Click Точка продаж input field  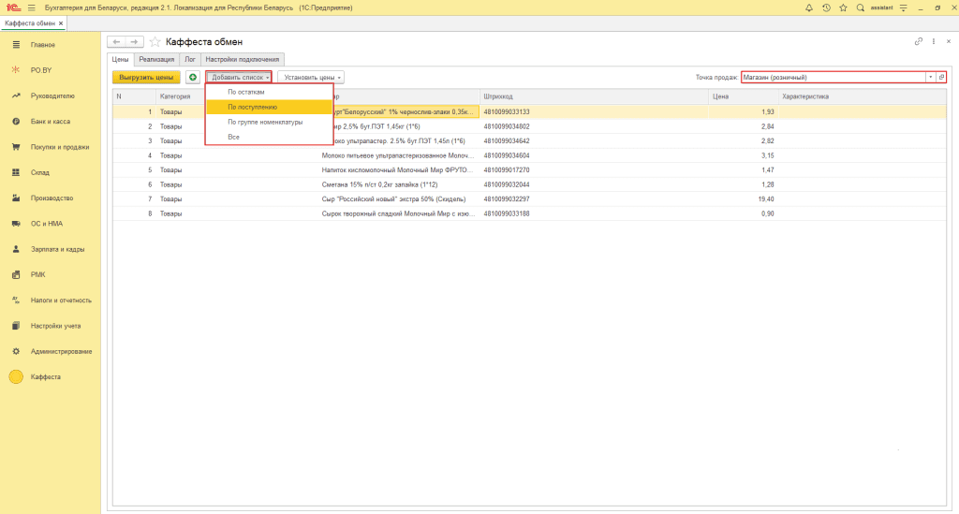click(x=833, y=77)
